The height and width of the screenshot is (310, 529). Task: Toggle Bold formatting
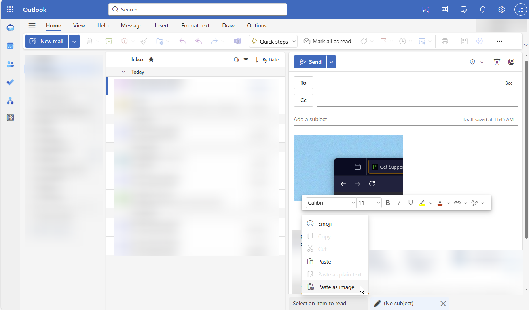point(388,203)
